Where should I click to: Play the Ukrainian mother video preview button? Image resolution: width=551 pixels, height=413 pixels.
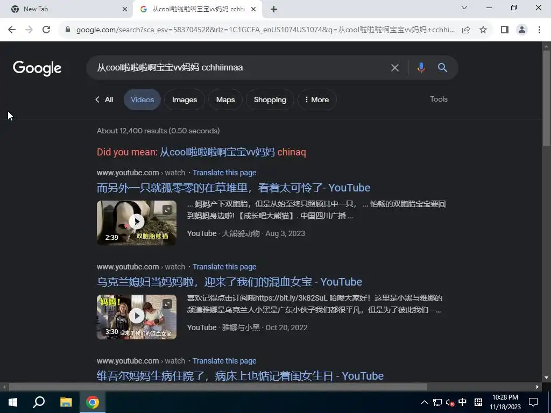coord(136,316)
